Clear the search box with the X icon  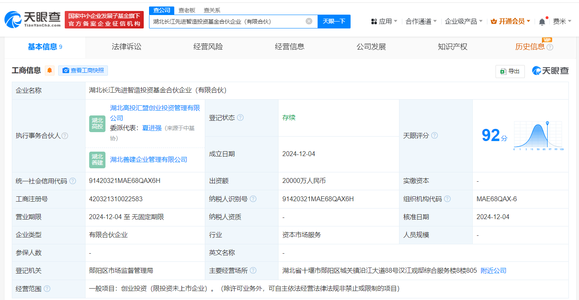[x=309, y=21]
